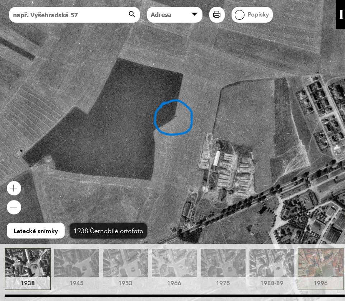Click the 1938 Černobílé ortofoto label
Viewport: 345px width, 301px height.
pyautogui.click(x=108, y=231)
